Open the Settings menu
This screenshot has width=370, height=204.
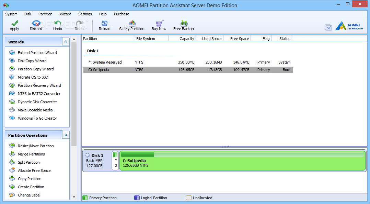85,14
